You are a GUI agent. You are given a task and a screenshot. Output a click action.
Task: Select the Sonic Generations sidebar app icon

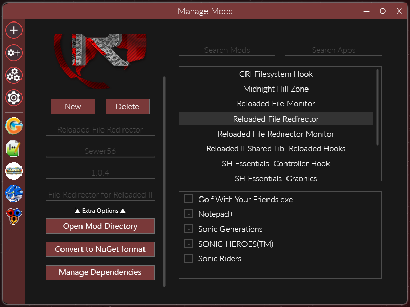coord(14,171)
